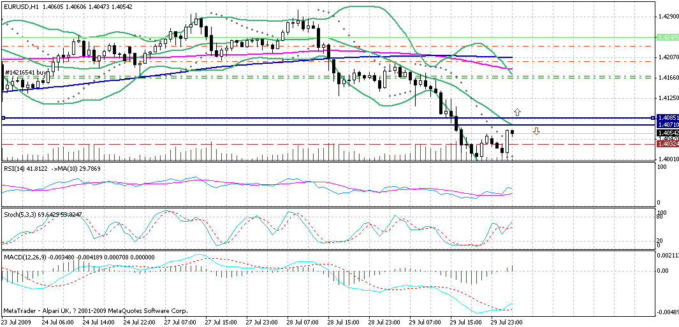Image resolution: width=679 pixels, height=327 pixels.
Task: Select the red dashed horizontal line at 1.40324
Action: [328, 144]
